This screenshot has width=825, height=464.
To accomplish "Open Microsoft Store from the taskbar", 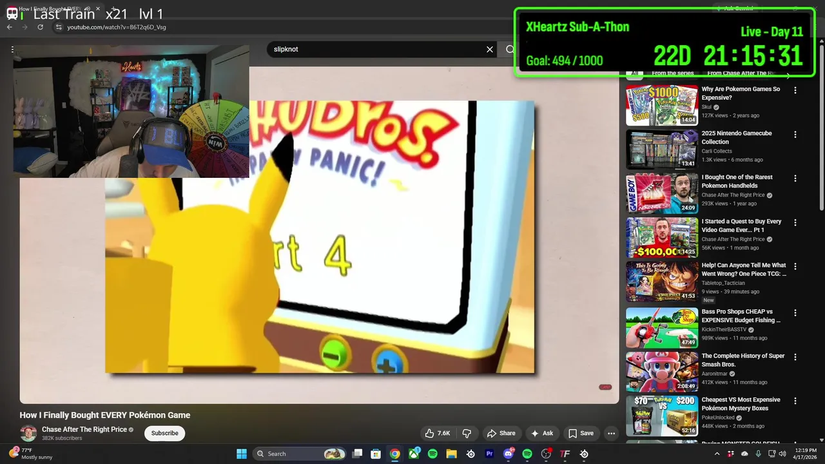I will [x=376, y=454].
